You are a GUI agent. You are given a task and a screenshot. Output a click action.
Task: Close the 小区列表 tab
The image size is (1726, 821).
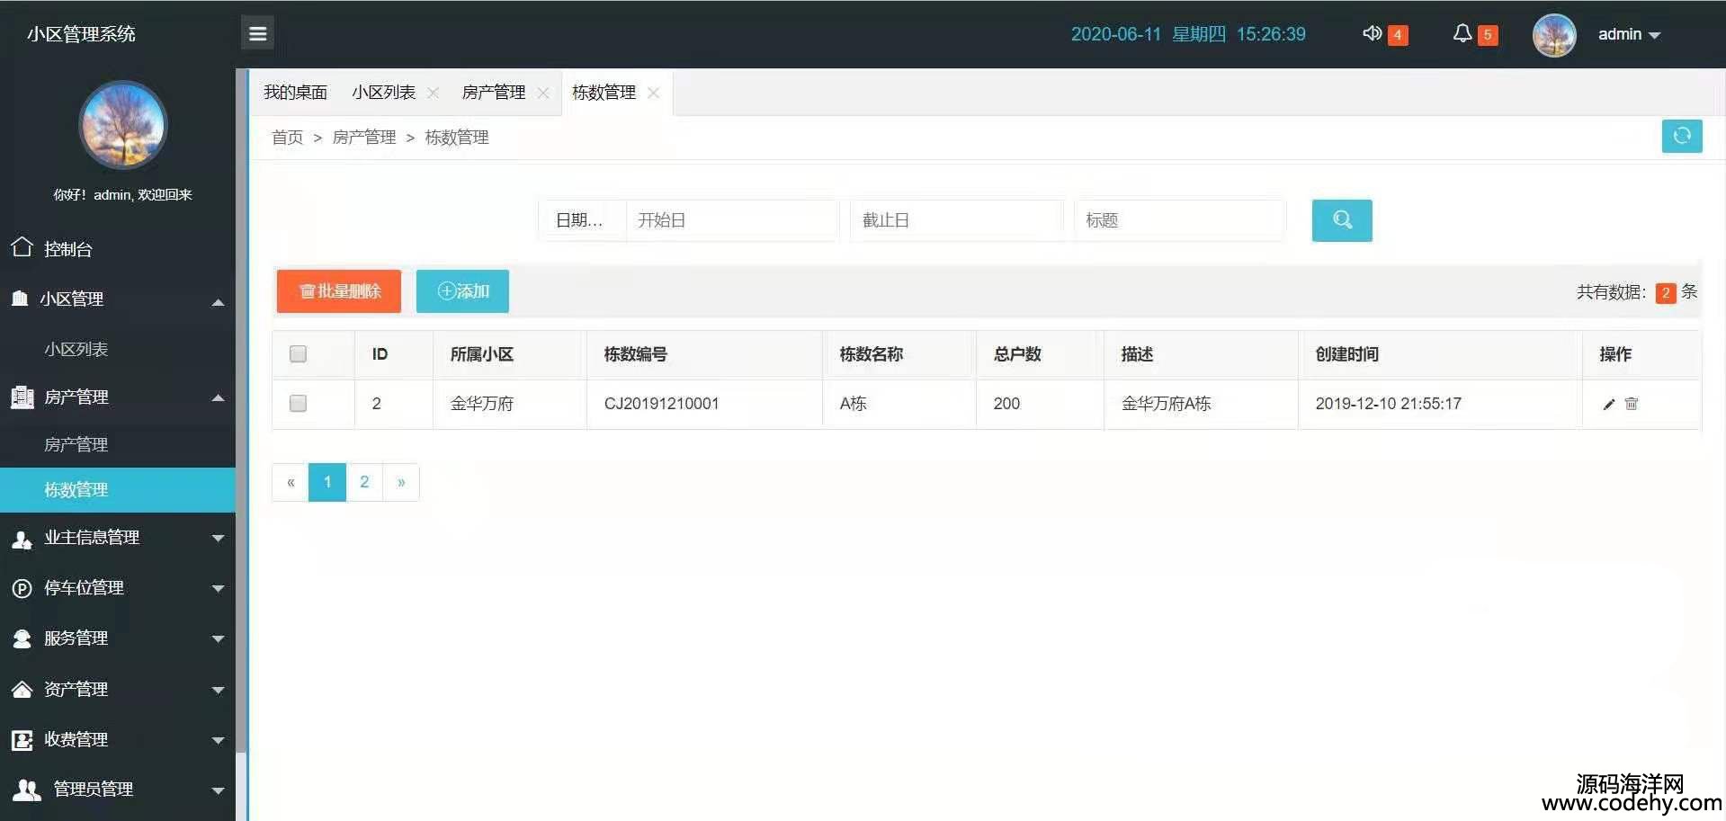coord(434,93)
